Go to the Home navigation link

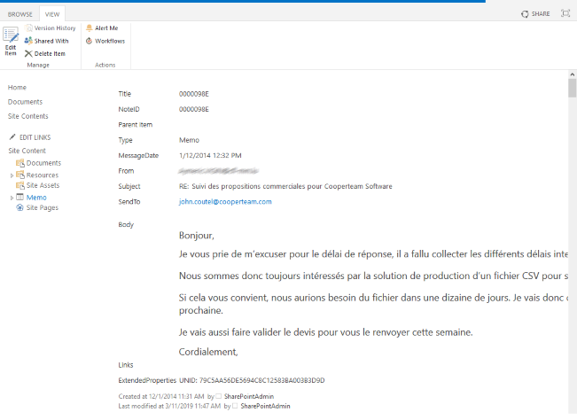[x=17, y=87]
